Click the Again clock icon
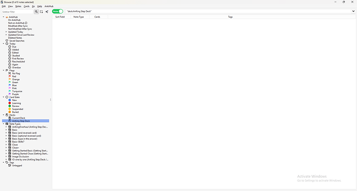The height and width of the screenshot is (191, 357). (x=9, y=65)
